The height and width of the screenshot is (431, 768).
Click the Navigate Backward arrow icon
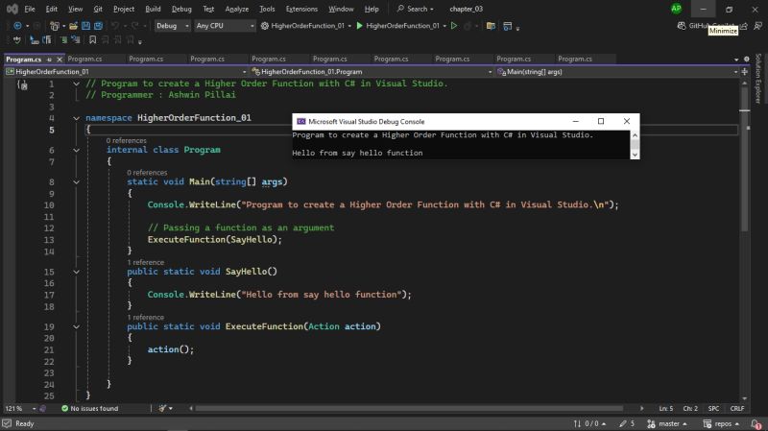coord(17,26)
